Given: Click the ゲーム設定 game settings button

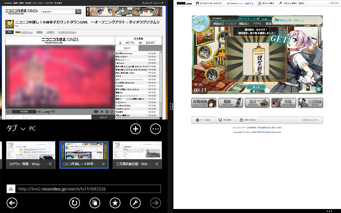Looking at the screenshot, I should coord(203,120).
